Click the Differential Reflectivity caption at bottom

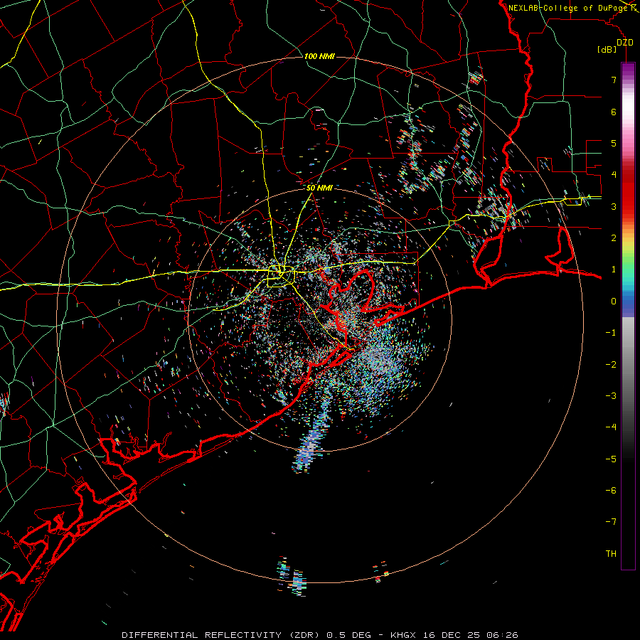coord(320,635)
